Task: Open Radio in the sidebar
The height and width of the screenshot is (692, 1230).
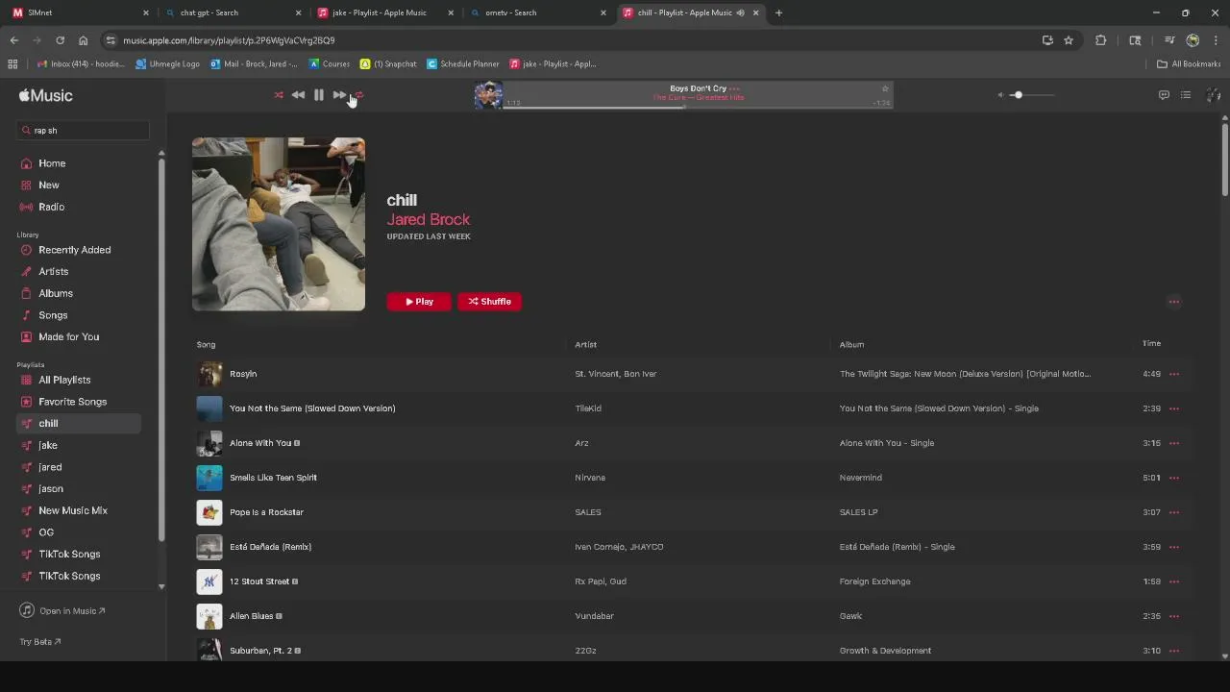Action: click(52, 207)
